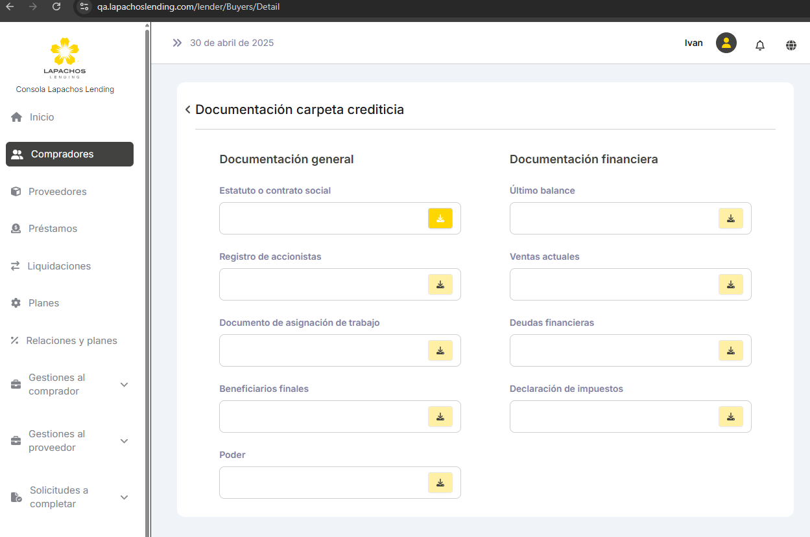Open Préstamos from the sidebar
Viewport: 810px width, 537px height.
coord(52,229)
